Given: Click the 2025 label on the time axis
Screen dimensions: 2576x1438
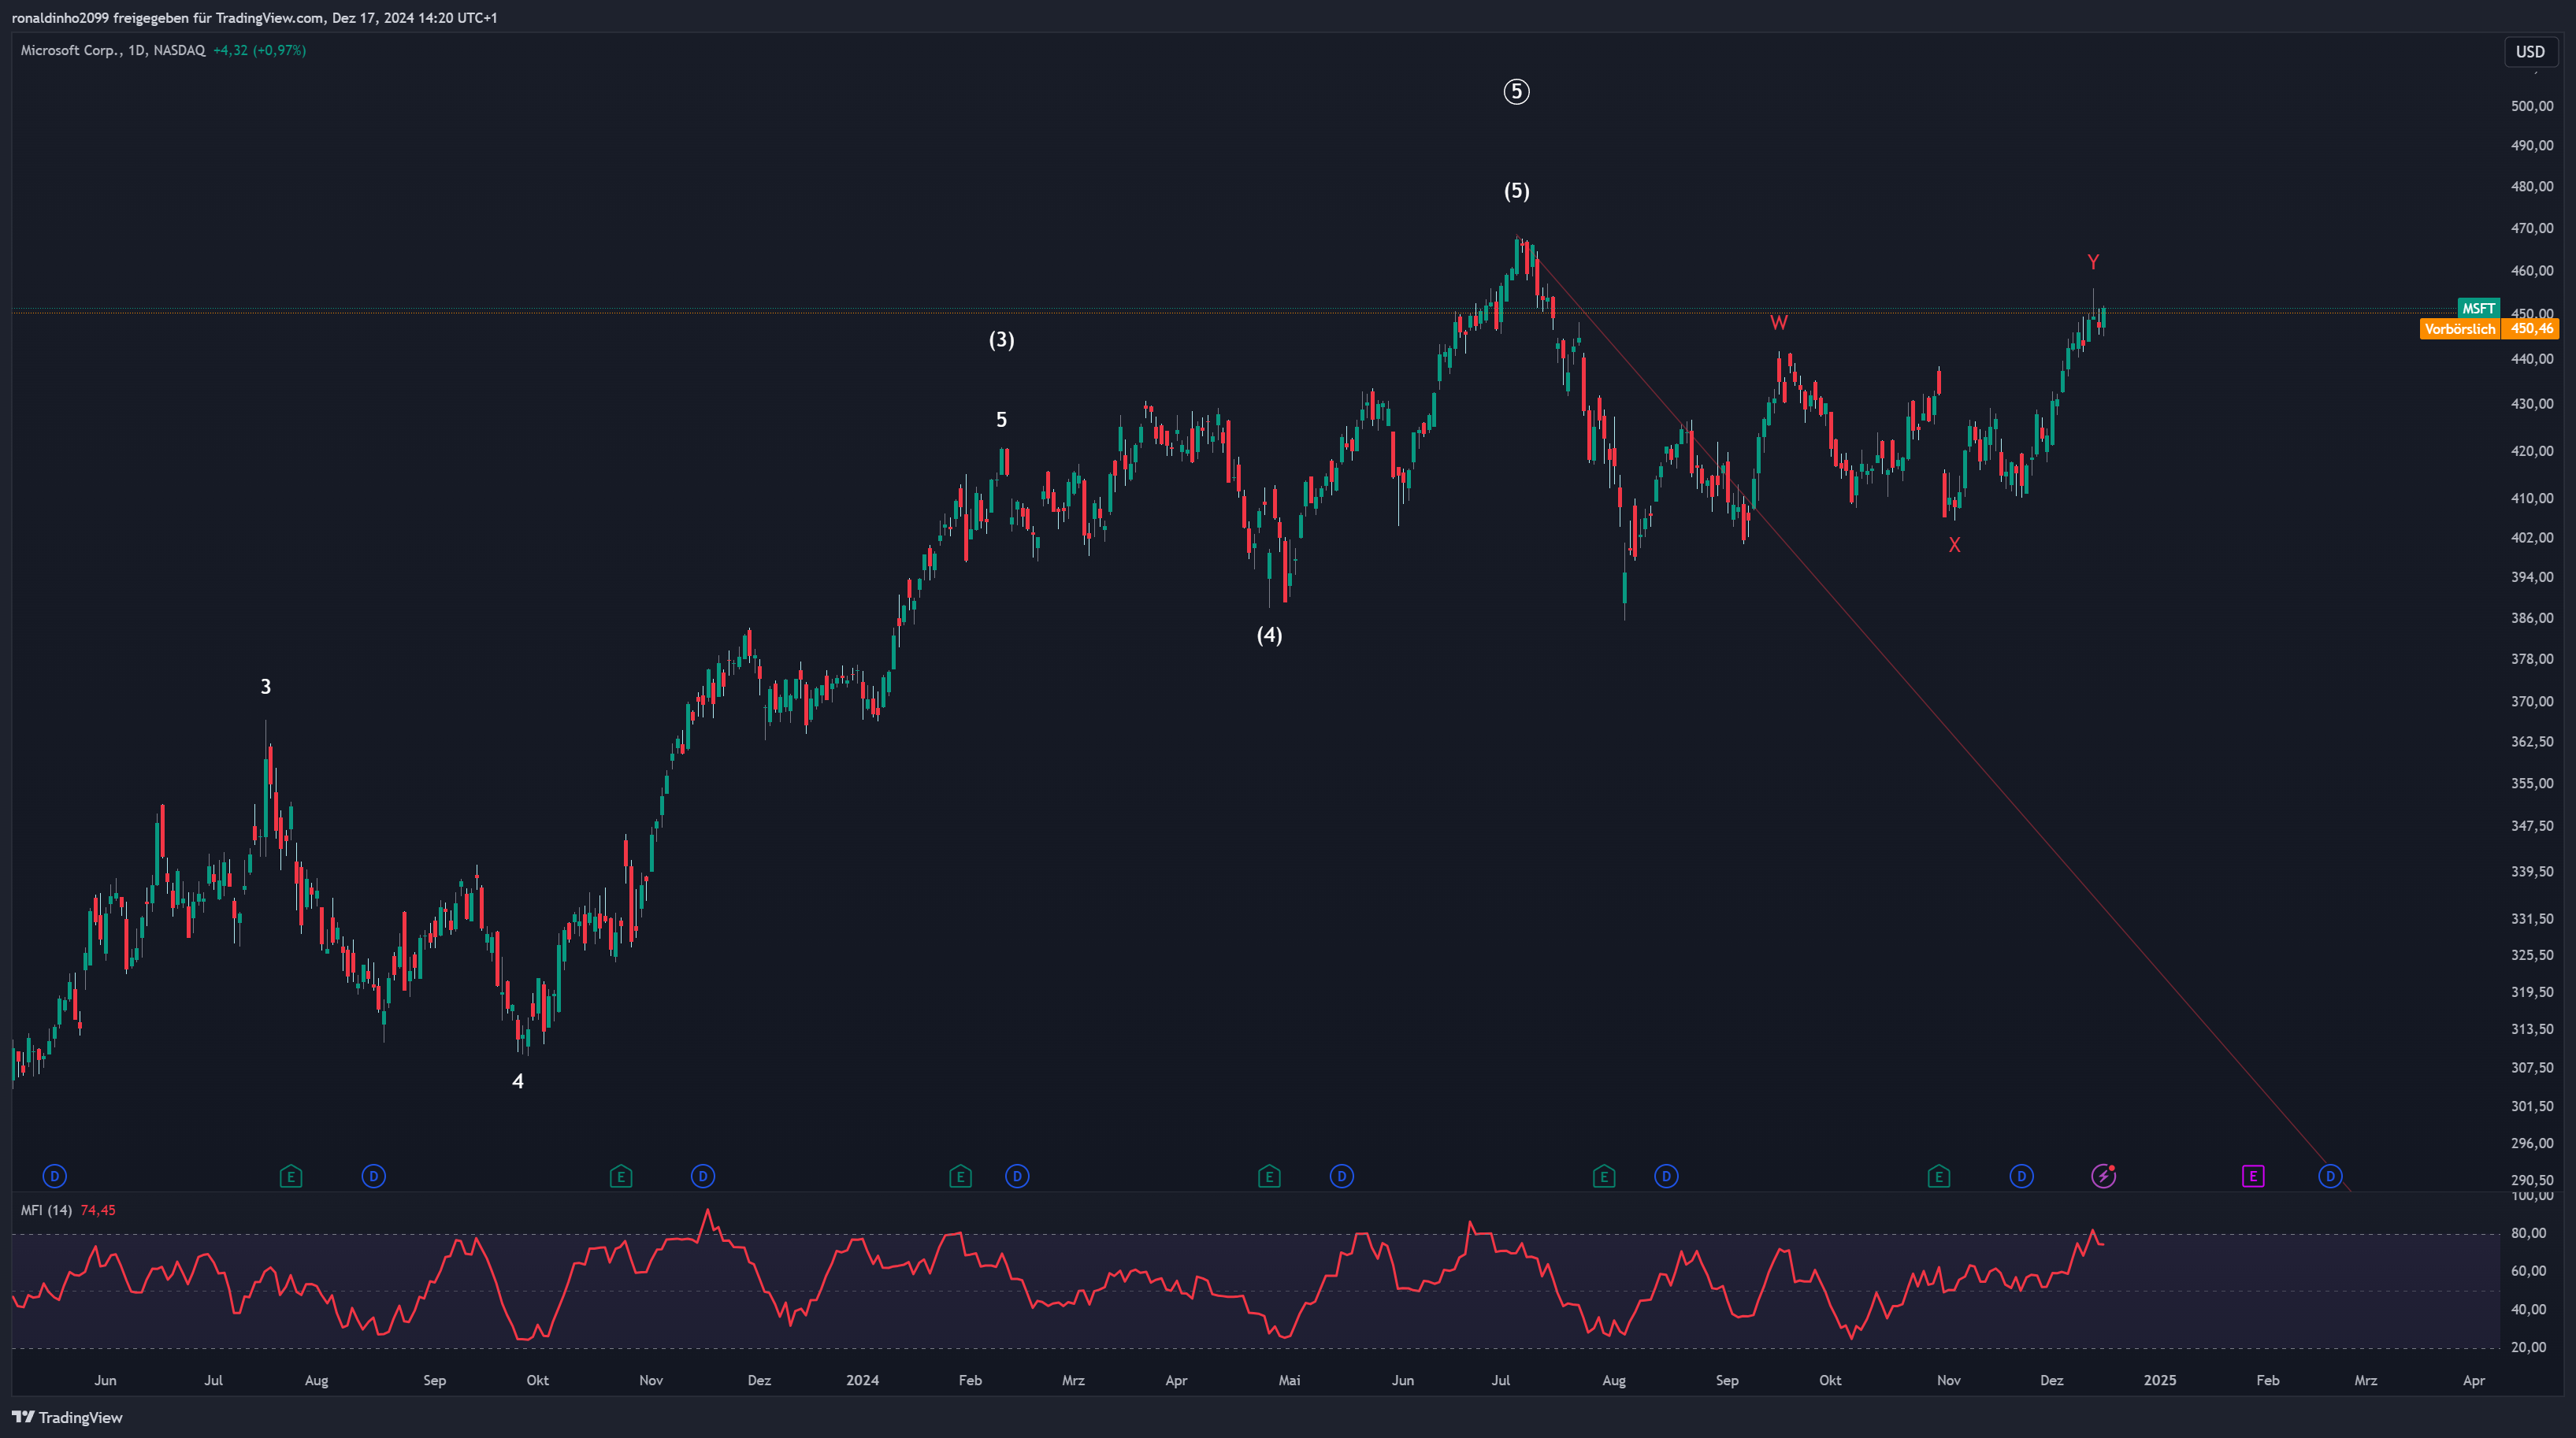Looking at the screenshot, I should click(x=2159, y=1380).
